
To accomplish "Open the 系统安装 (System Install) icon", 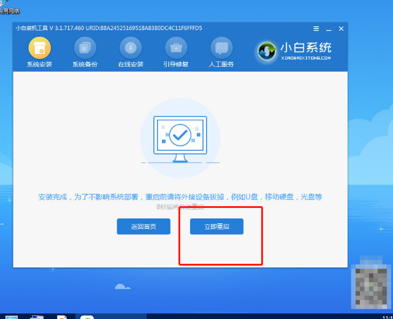I will pos(40,48).
